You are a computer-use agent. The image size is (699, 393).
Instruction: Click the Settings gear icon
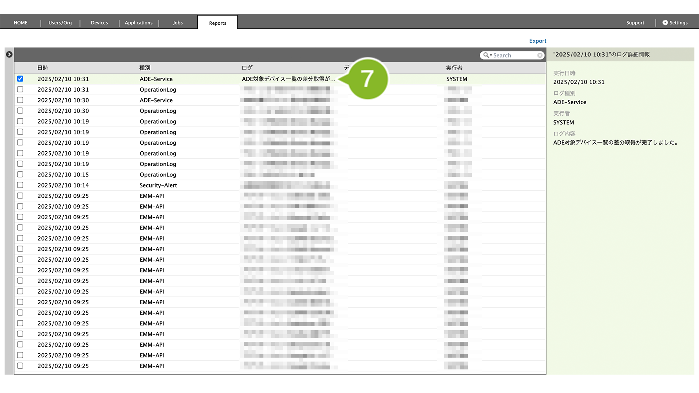point(665,23)
